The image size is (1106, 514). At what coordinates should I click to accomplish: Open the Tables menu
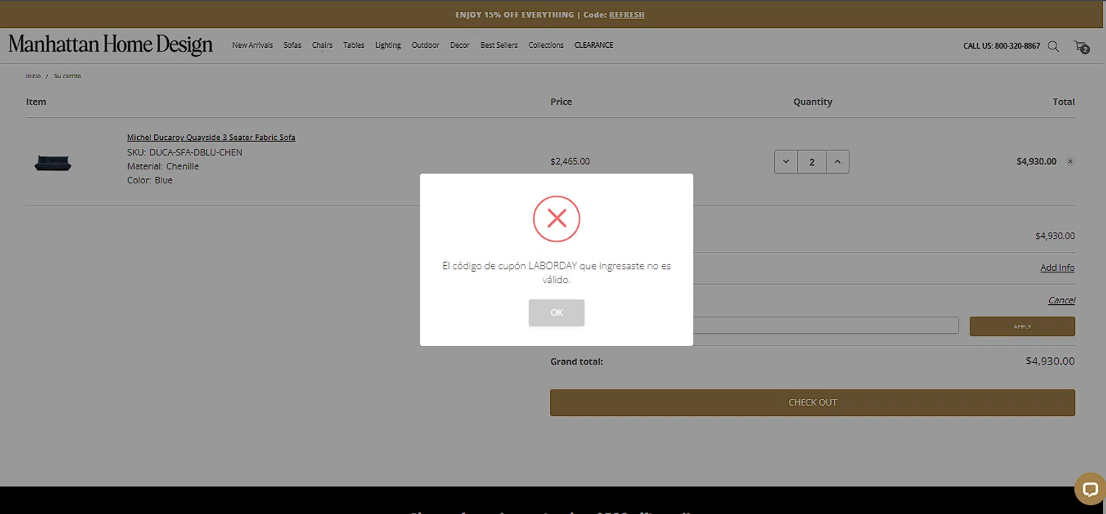pos(354,45)
